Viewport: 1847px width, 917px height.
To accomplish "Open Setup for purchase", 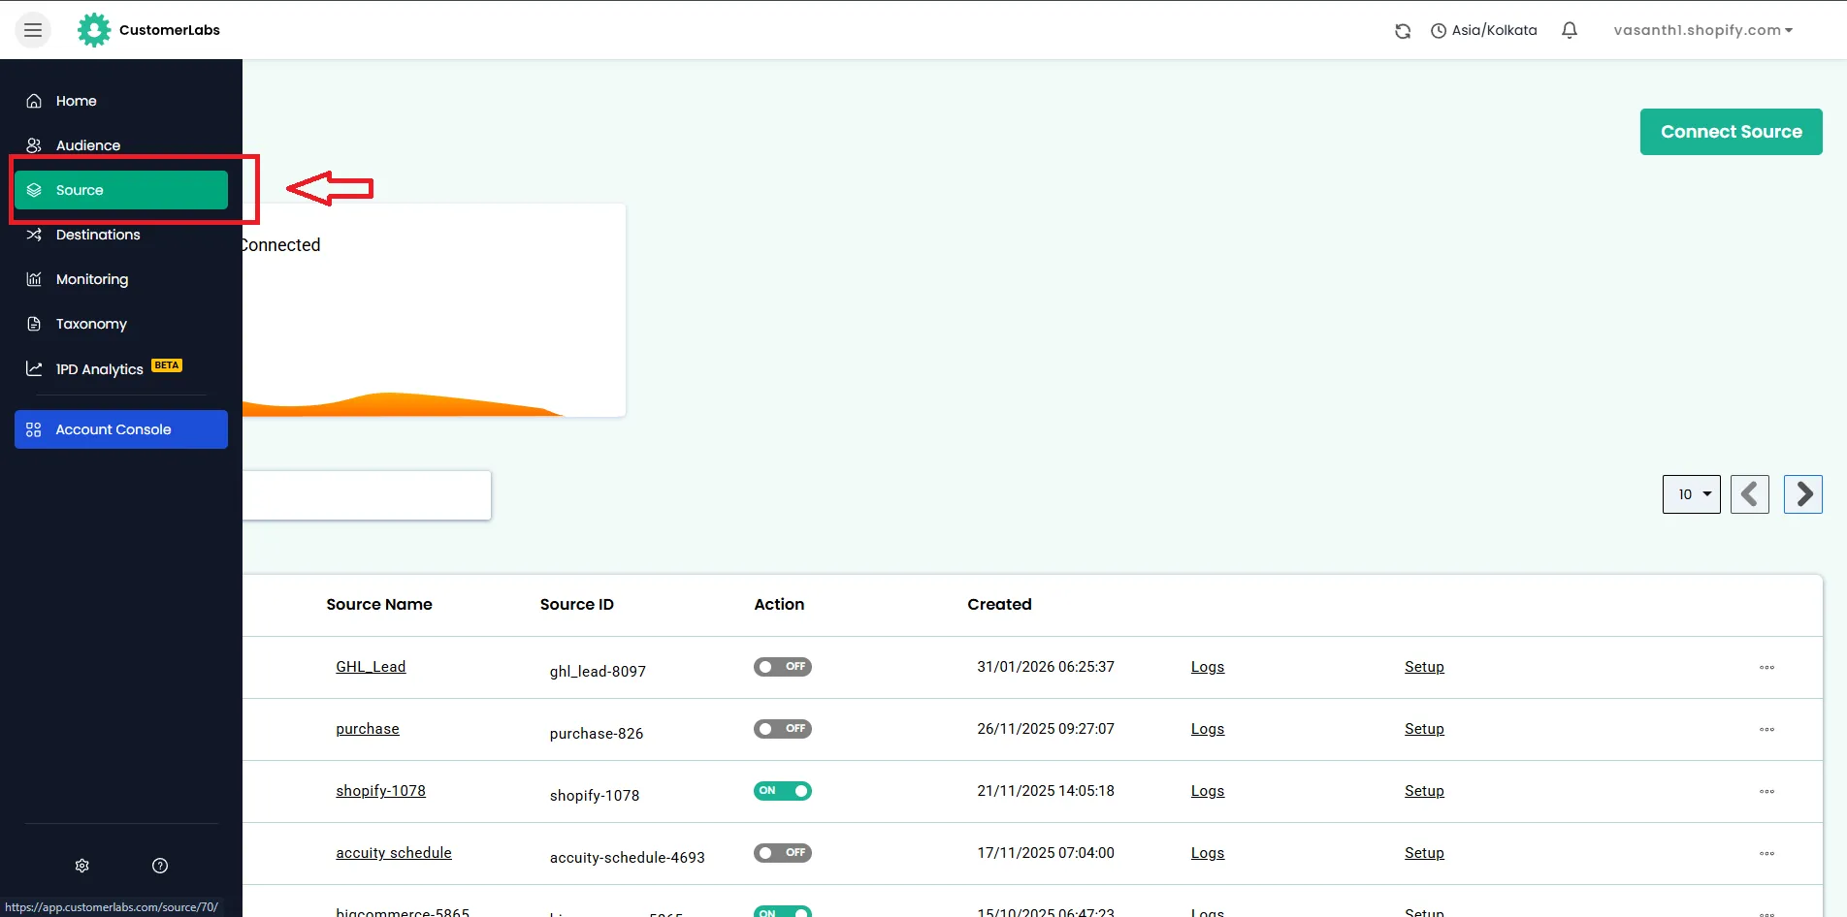I will click(x=1424, y=729).
